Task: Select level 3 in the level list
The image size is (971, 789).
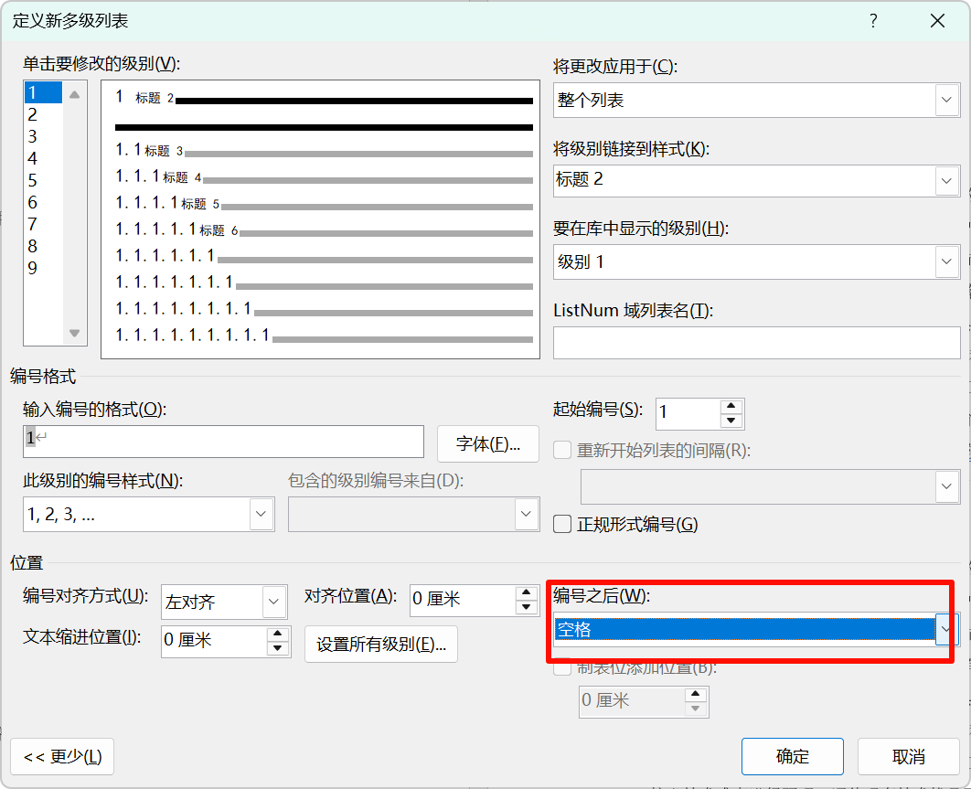Action: click(x=33, y=137)
